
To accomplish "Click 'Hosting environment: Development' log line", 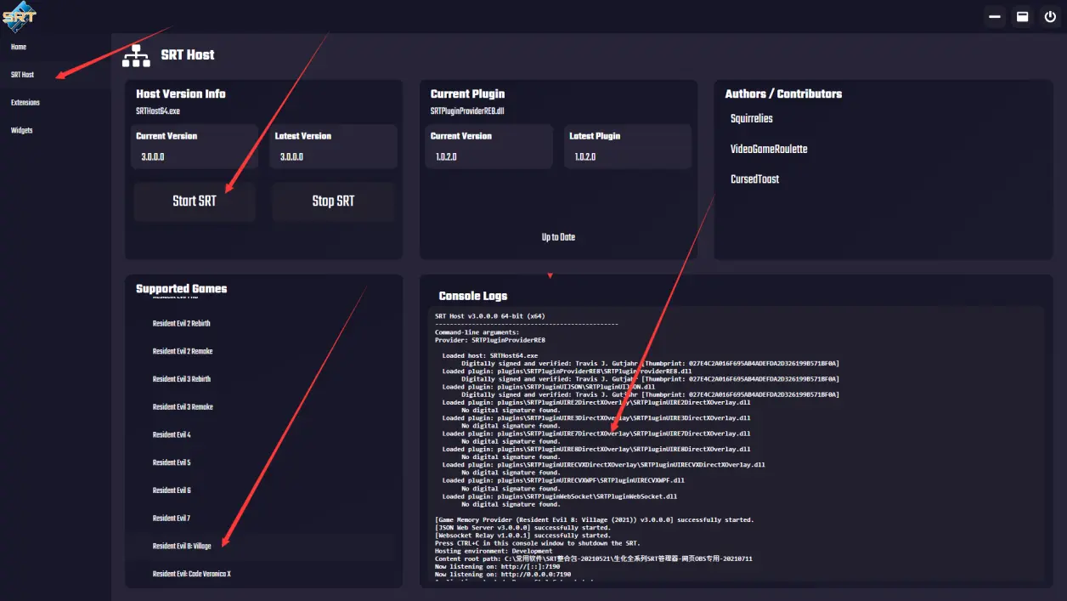I will [494, 552].
